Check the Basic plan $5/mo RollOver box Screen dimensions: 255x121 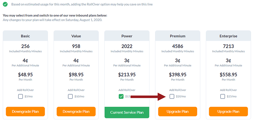pos(20,96)
